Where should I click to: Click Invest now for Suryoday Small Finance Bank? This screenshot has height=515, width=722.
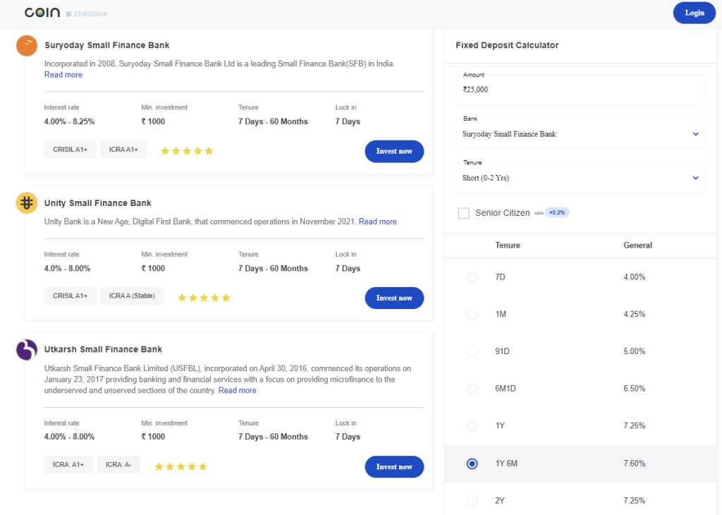point(394,151)
